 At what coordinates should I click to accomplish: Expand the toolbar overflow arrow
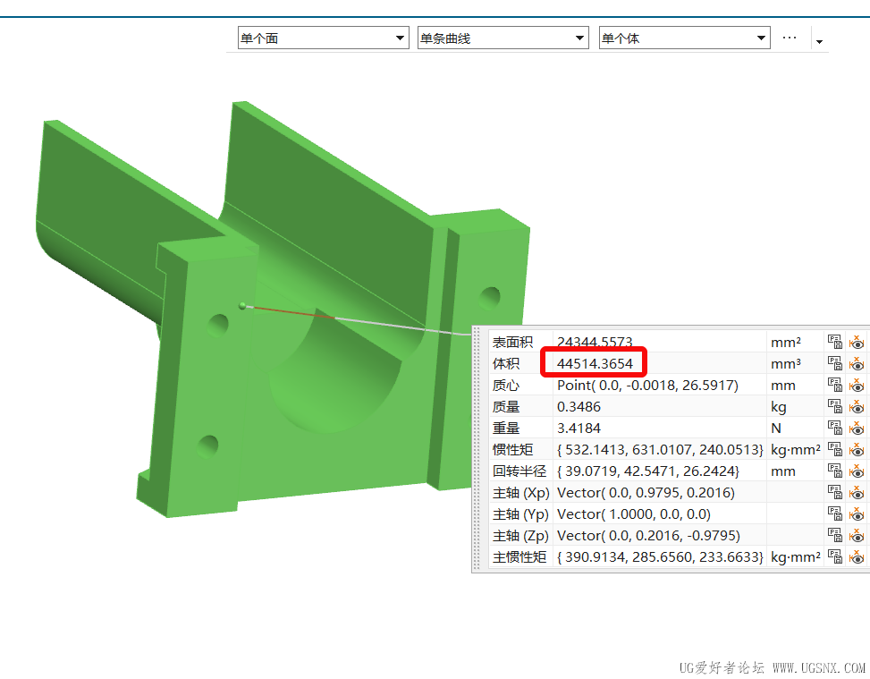(x=820, y=42)
